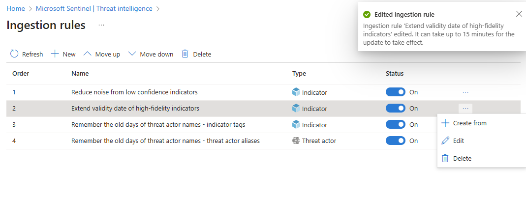
Task: Disable the 'Extend validity date' rule switch
Action: pyautogui.click(x=396, y=108)
